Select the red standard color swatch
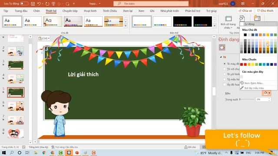Image resolution: width=278 pixels, height=156 pixels. click(245, 65)
